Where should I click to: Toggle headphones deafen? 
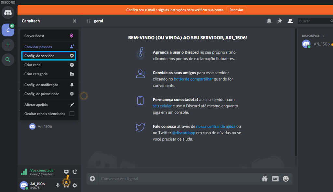[x=66, y=185]
